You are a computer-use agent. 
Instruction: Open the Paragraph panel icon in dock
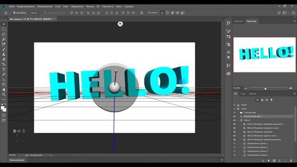(228, 58)
